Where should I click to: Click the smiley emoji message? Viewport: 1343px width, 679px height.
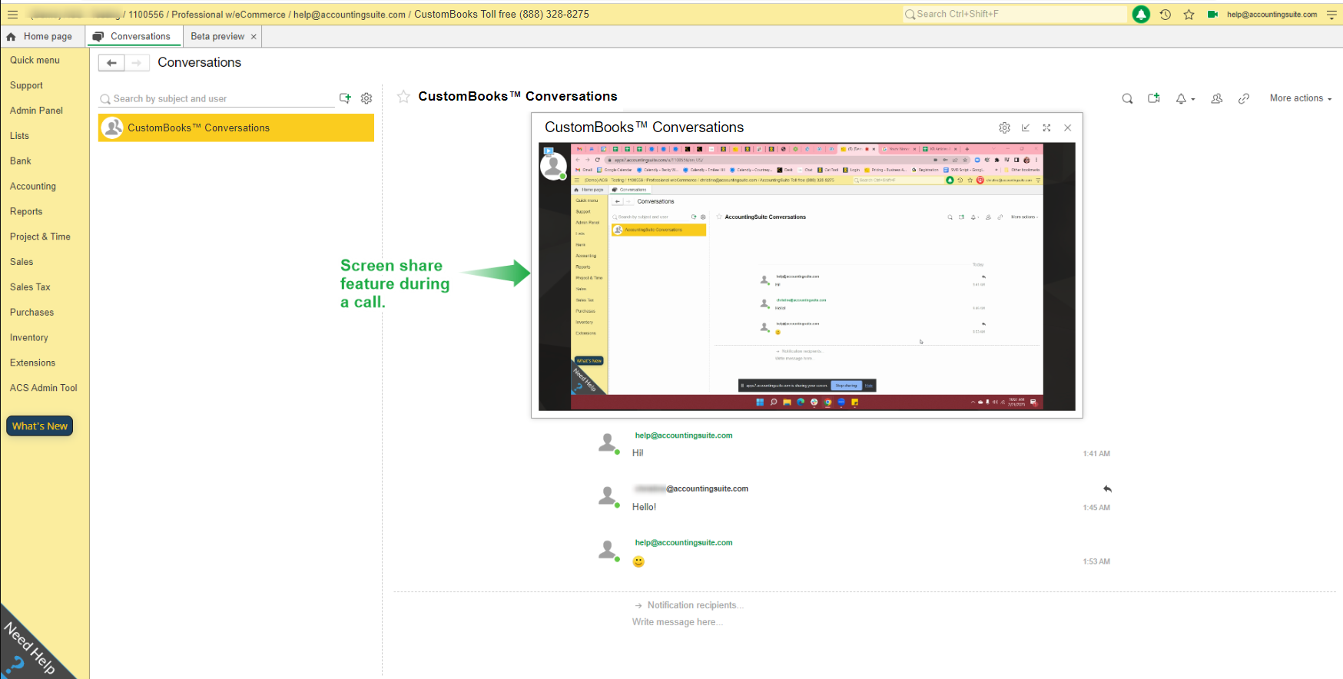(638, 561)
